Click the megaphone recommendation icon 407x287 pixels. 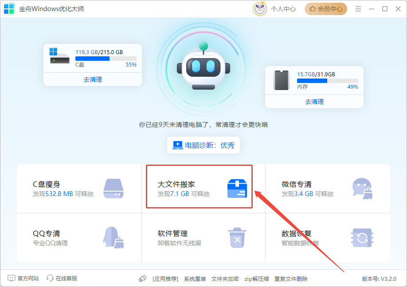[142, 279]
